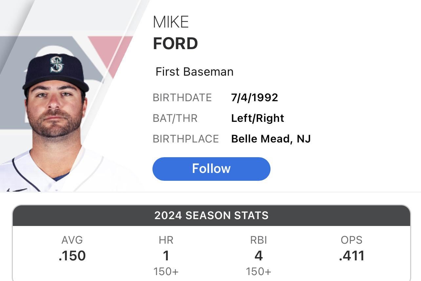Tap the Follow button
This screenshot has width=421, height=281.
coord(211,168)
